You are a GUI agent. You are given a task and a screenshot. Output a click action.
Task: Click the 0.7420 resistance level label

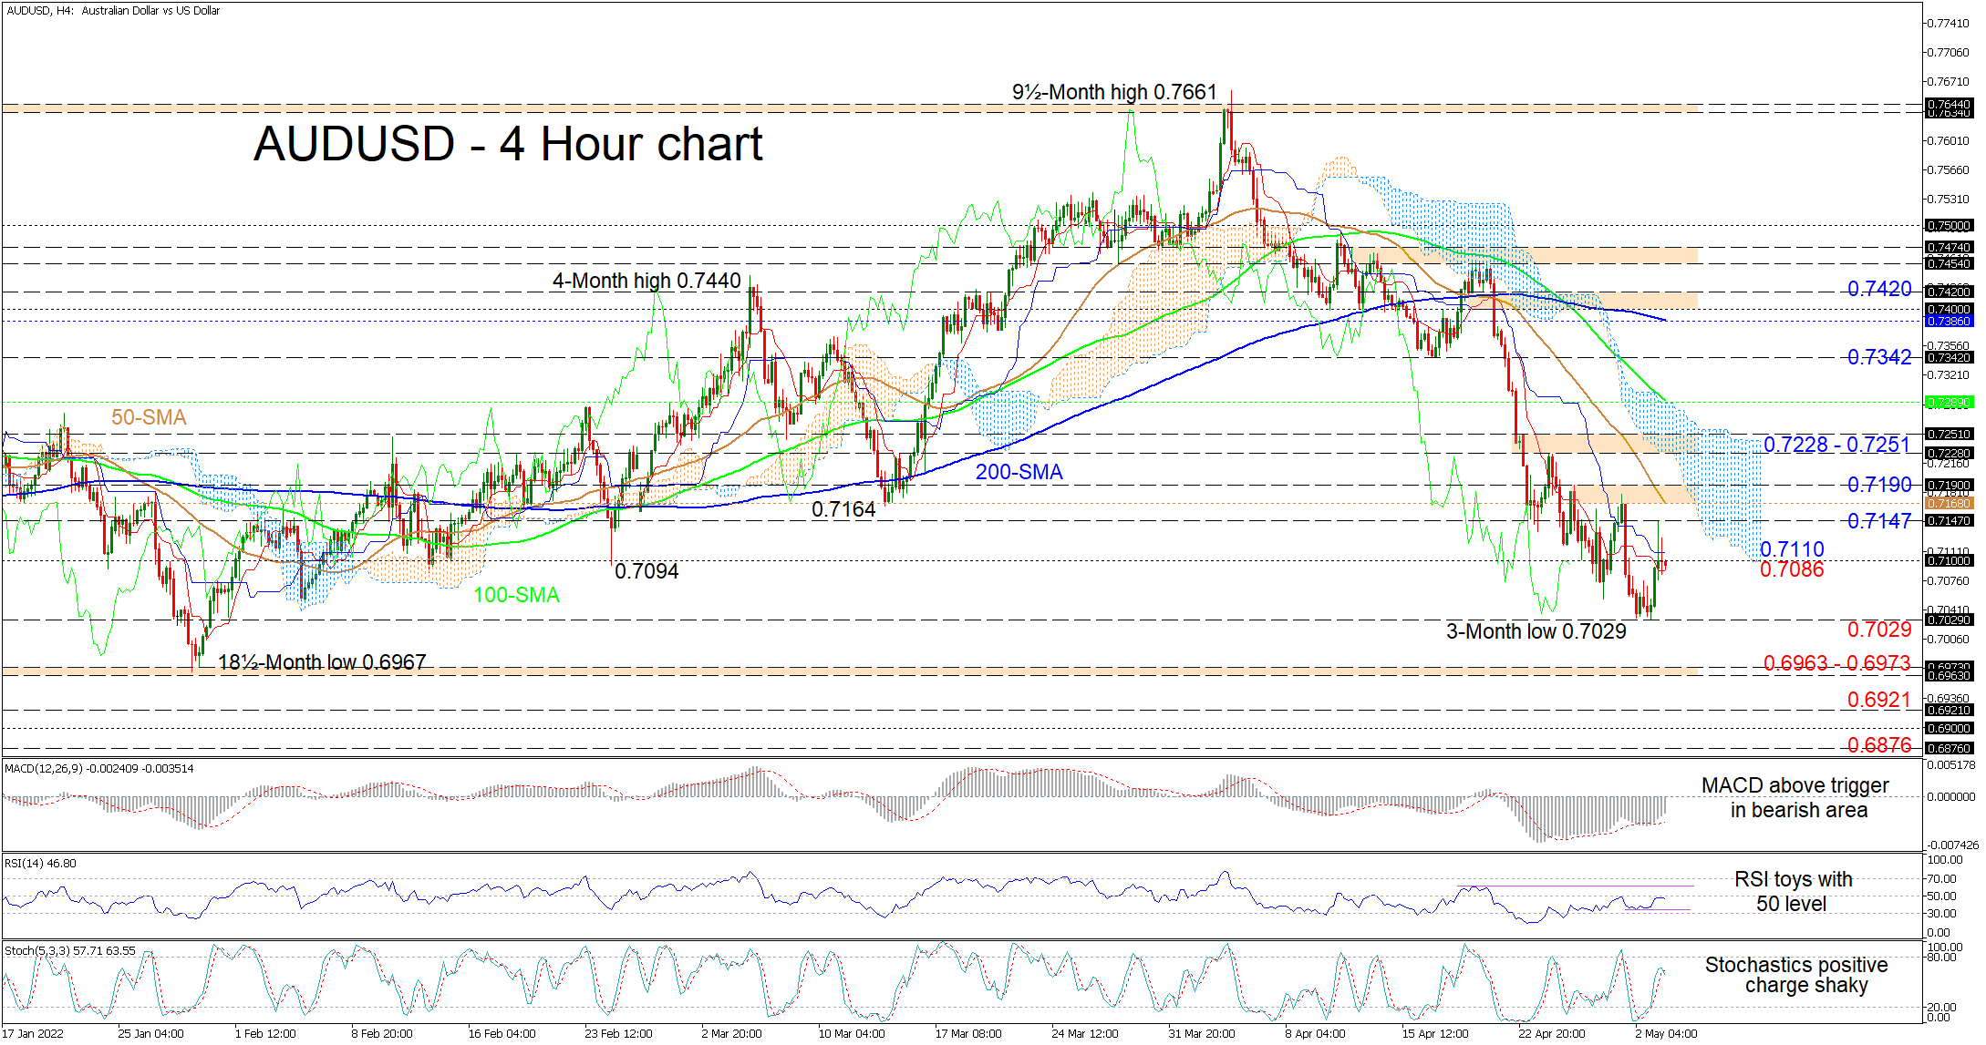[1878, 289]
